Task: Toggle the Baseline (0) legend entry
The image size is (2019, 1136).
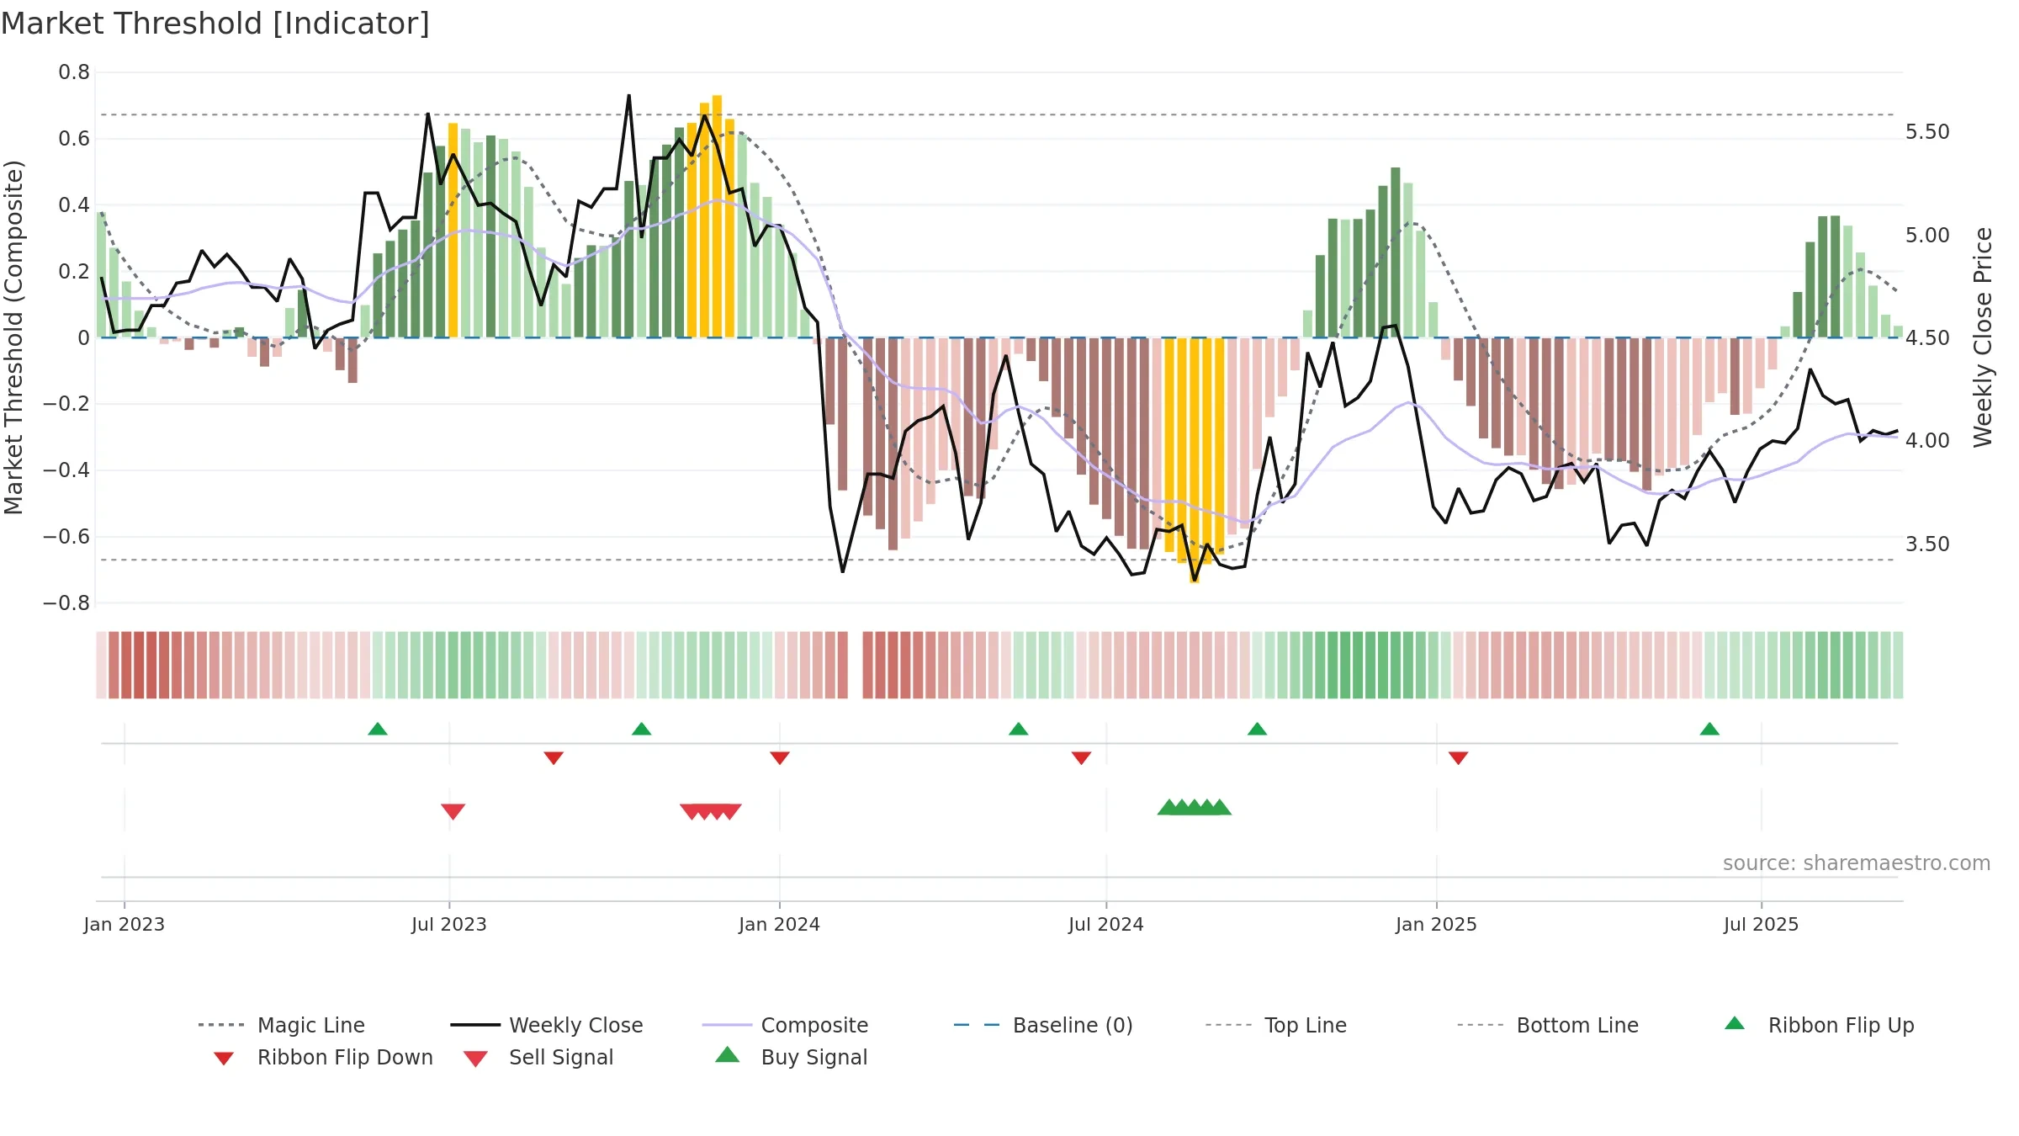Action: tap(1043, 1025)
